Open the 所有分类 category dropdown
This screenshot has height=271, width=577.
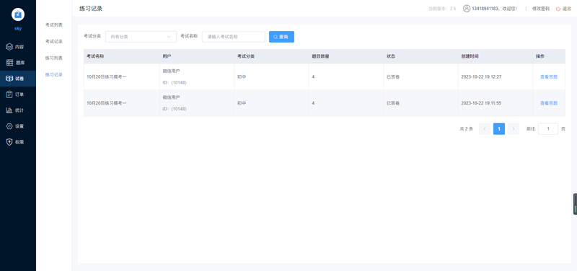[141, 37]
